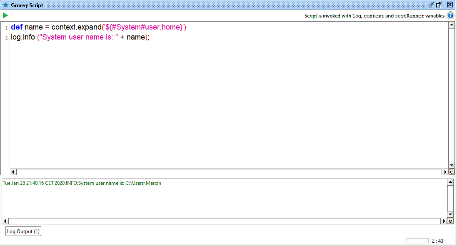Run the Groovy script with green arrow
Viewport: 457px width, 246px height.
5,15
